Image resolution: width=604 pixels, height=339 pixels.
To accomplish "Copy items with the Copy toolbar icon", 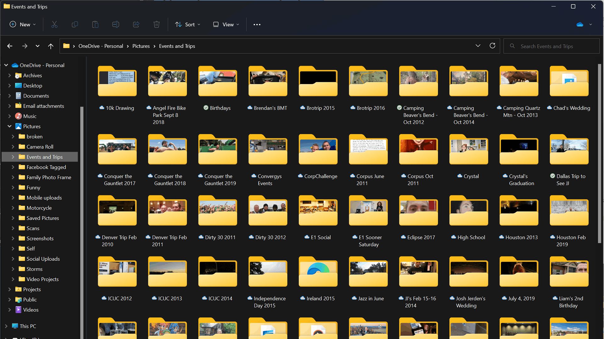I will [75, 24].
